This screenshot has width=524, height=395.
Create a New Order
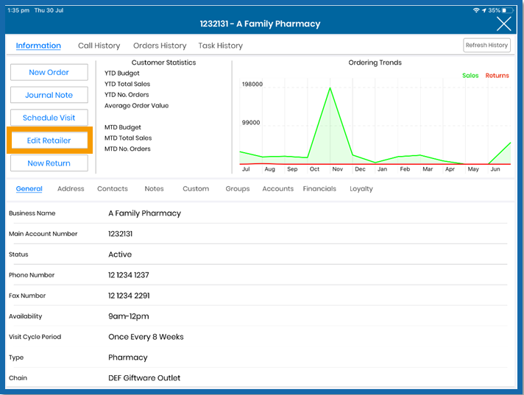tap(49, 72)
